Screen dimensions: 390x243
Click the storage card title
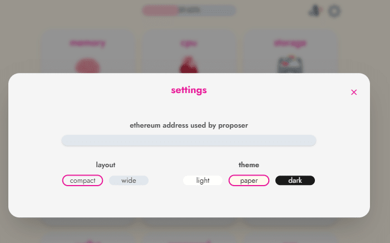pos(290,43)
